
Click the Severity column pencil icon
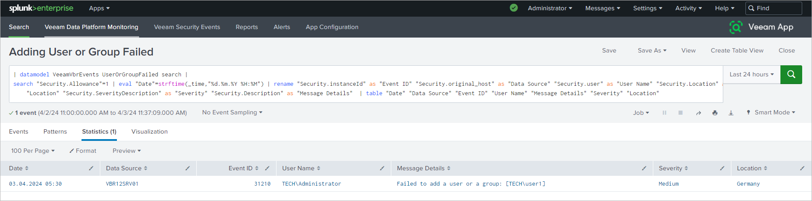coord(722,168)
